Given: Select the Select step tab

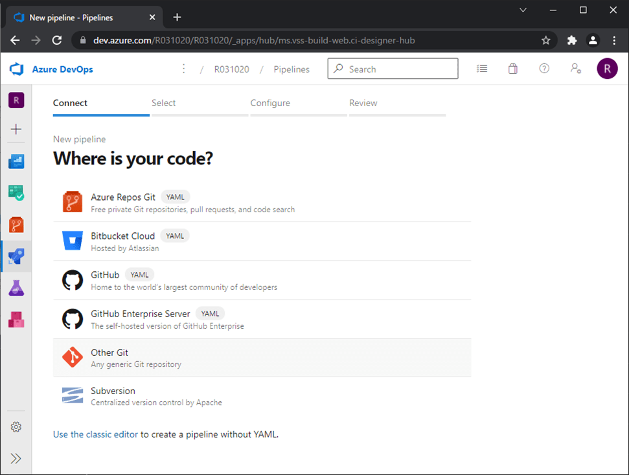Looking at the screenshot, I should click(200, 106).
